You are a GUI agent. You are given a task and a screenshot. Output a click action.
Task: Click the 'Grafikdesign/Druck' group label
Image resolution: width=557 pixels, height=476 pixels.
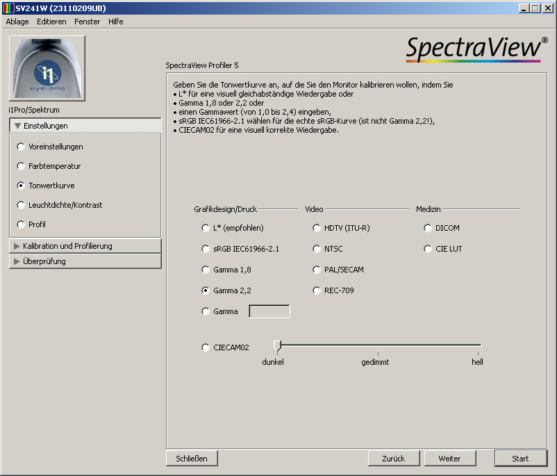[x=225, y=209]
